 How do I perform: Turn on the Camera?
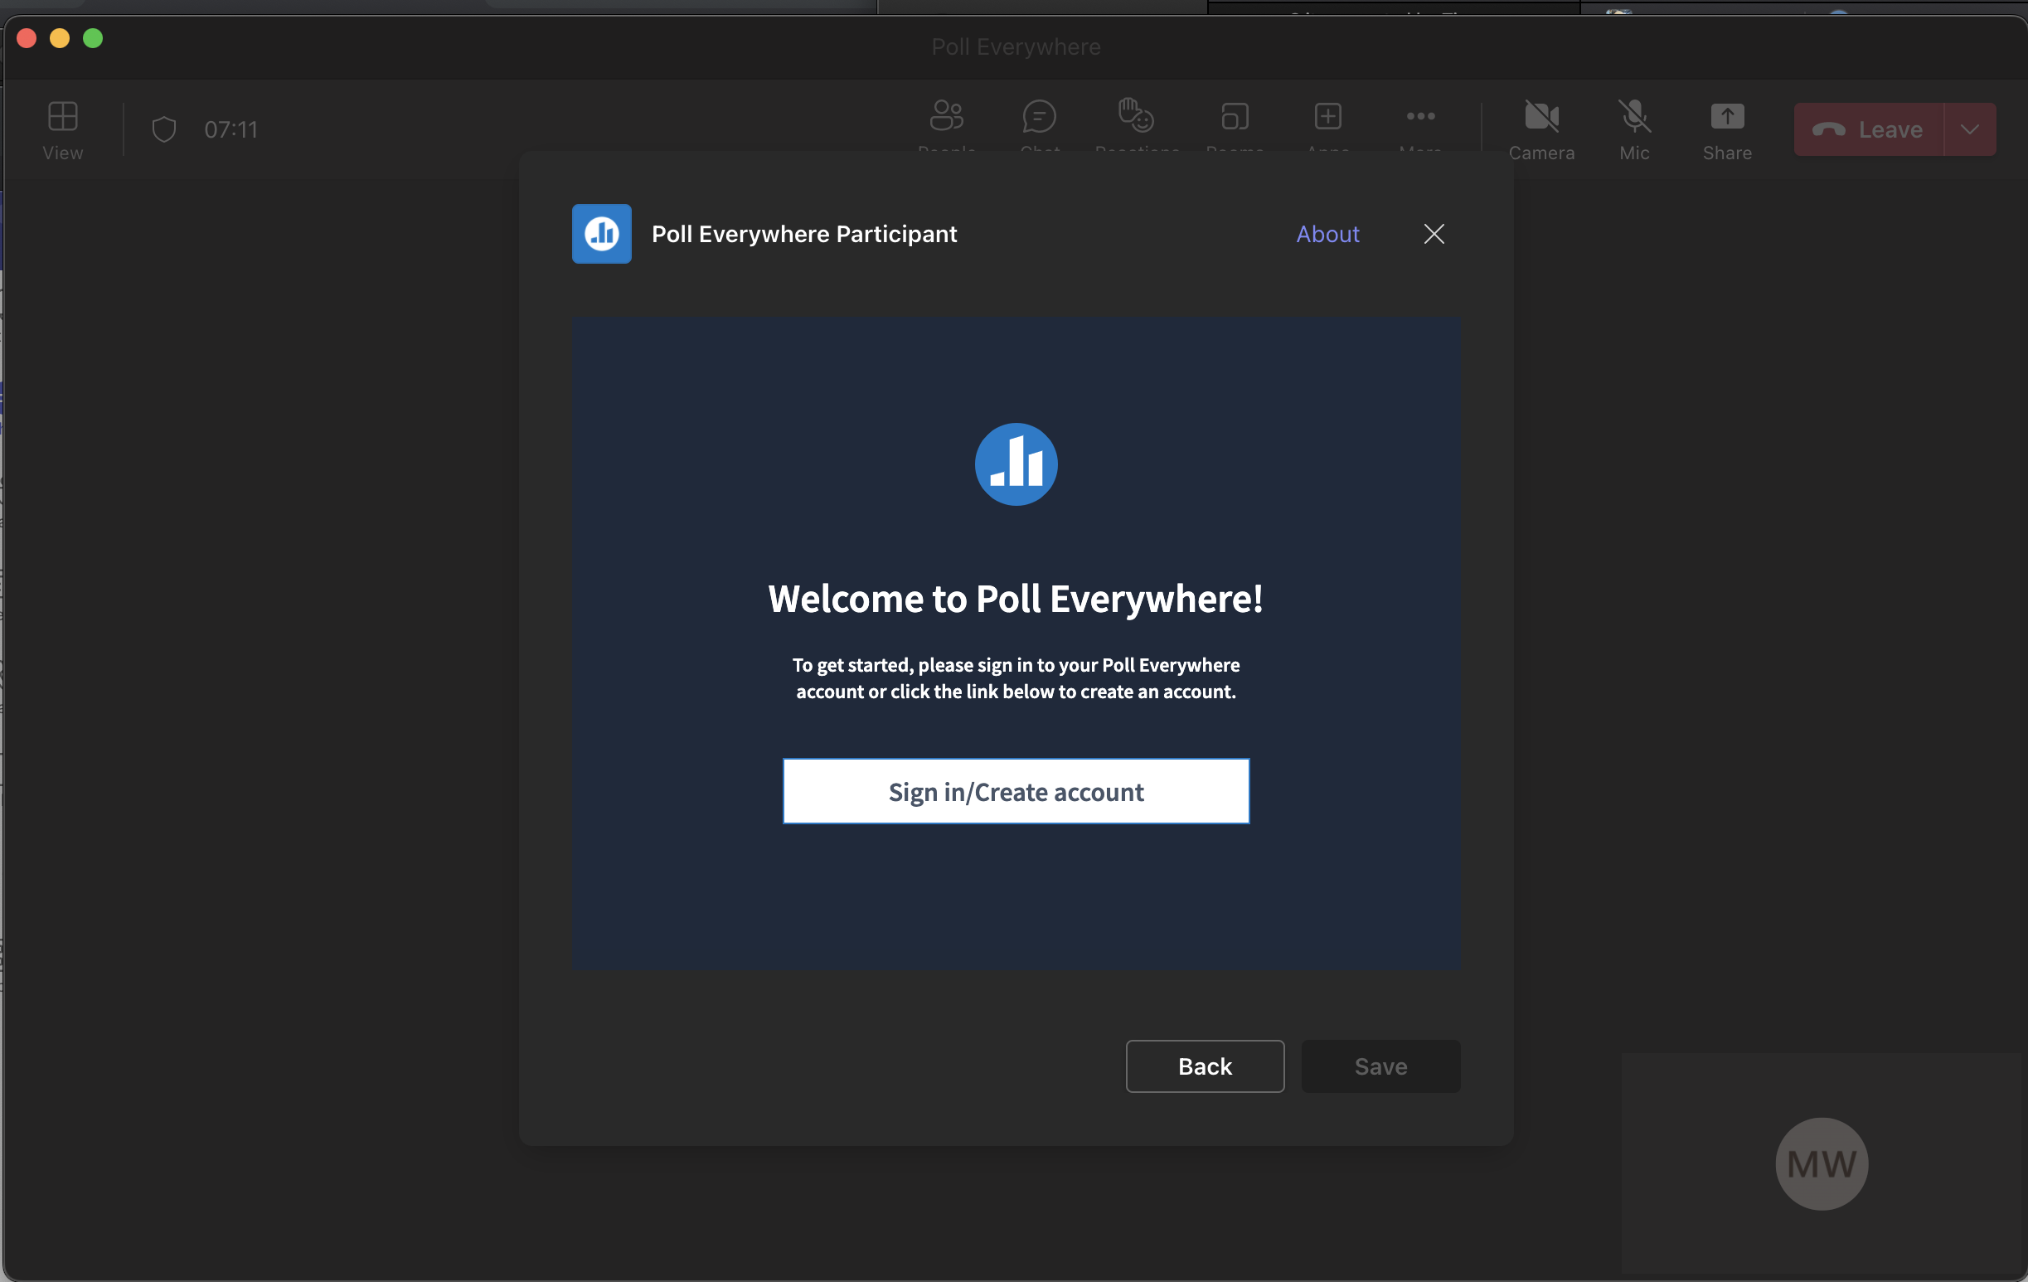click(x=1541, y=129)
